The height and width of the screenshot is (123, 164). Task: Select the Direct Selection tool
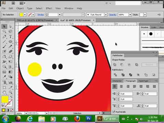11,26
